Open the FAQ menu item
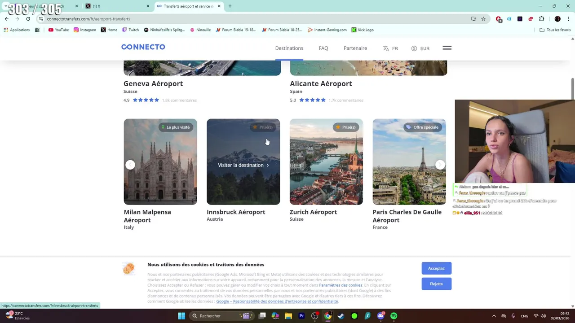Screen dimensions: 575x323 point(323,48)
